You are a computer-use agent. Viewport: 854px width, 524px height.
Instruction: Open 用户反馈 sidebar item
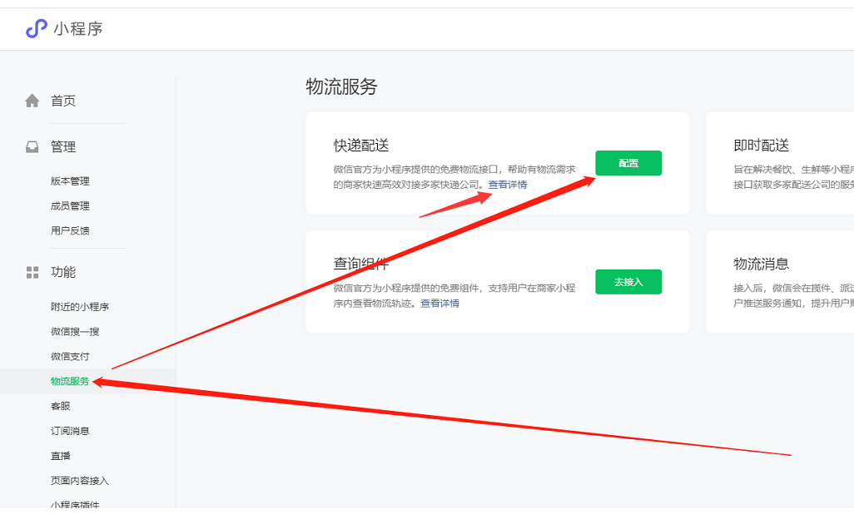pos(70,231)
